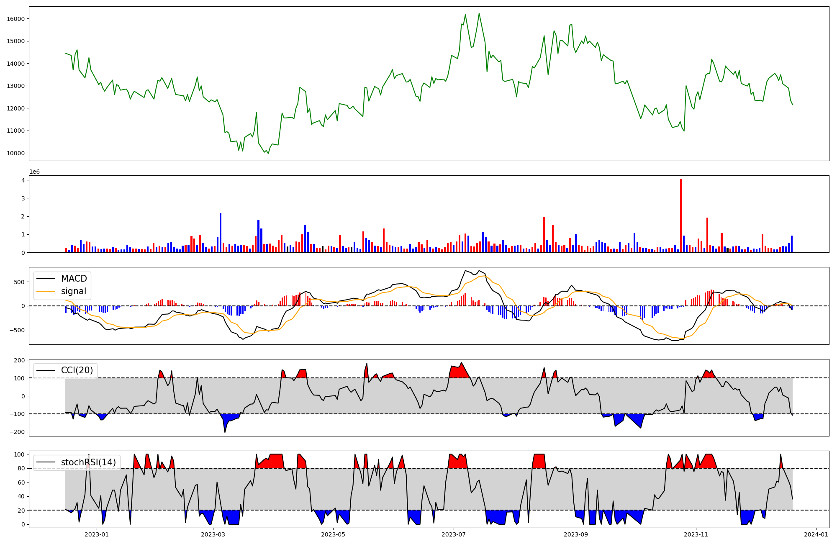Click the -200 CCI axis tick label

(18, 432)
